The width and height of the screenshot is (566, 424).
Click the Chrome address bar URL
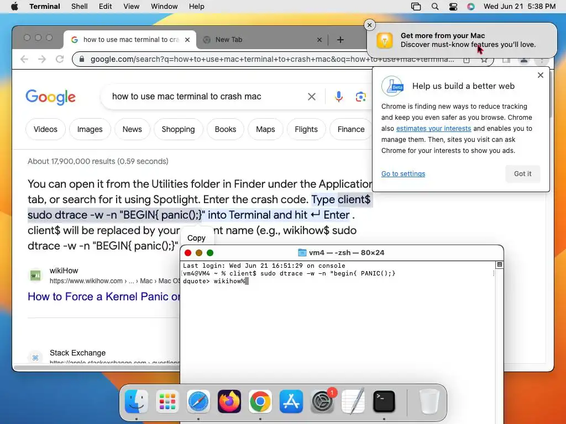click(x=272, y=59)
